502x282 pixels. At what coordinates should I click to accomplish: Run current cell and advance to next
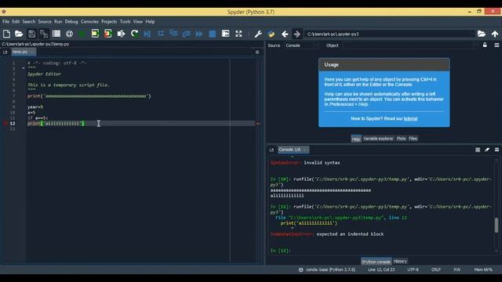(108, 34)
